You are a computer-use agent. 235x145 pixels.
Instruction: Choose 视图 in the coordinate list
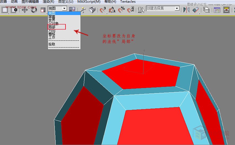pyautogui.click(x=64, y=13)
